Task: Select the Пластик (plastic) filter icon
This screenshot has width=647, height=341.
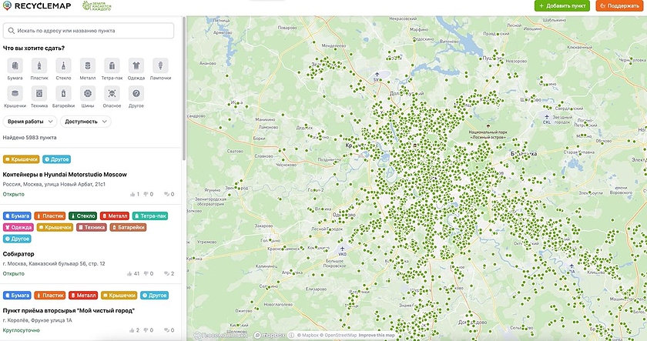Action: [x=39, y=66]
